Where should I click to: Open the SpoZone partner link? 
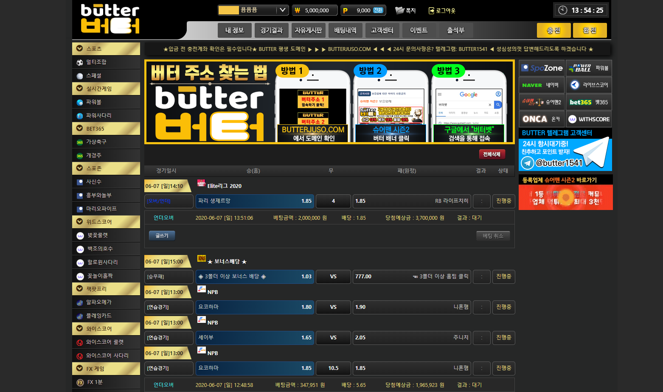[542, 68]
